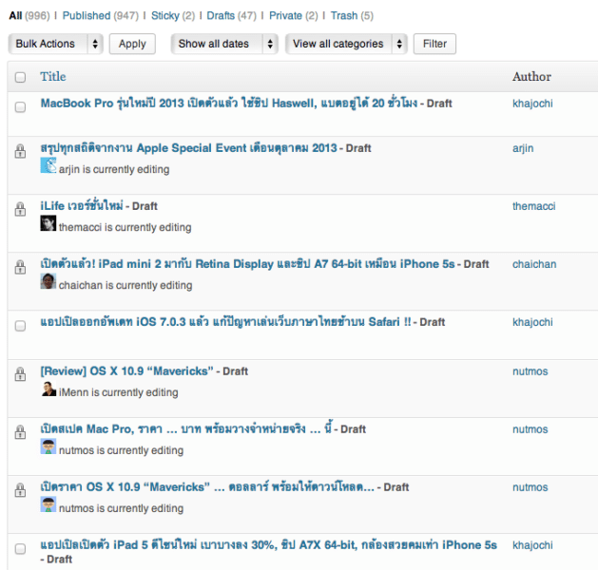The height and width of the screenshot is (570, 598).
Task: Click the Apply button
Action: click(132, 44)
